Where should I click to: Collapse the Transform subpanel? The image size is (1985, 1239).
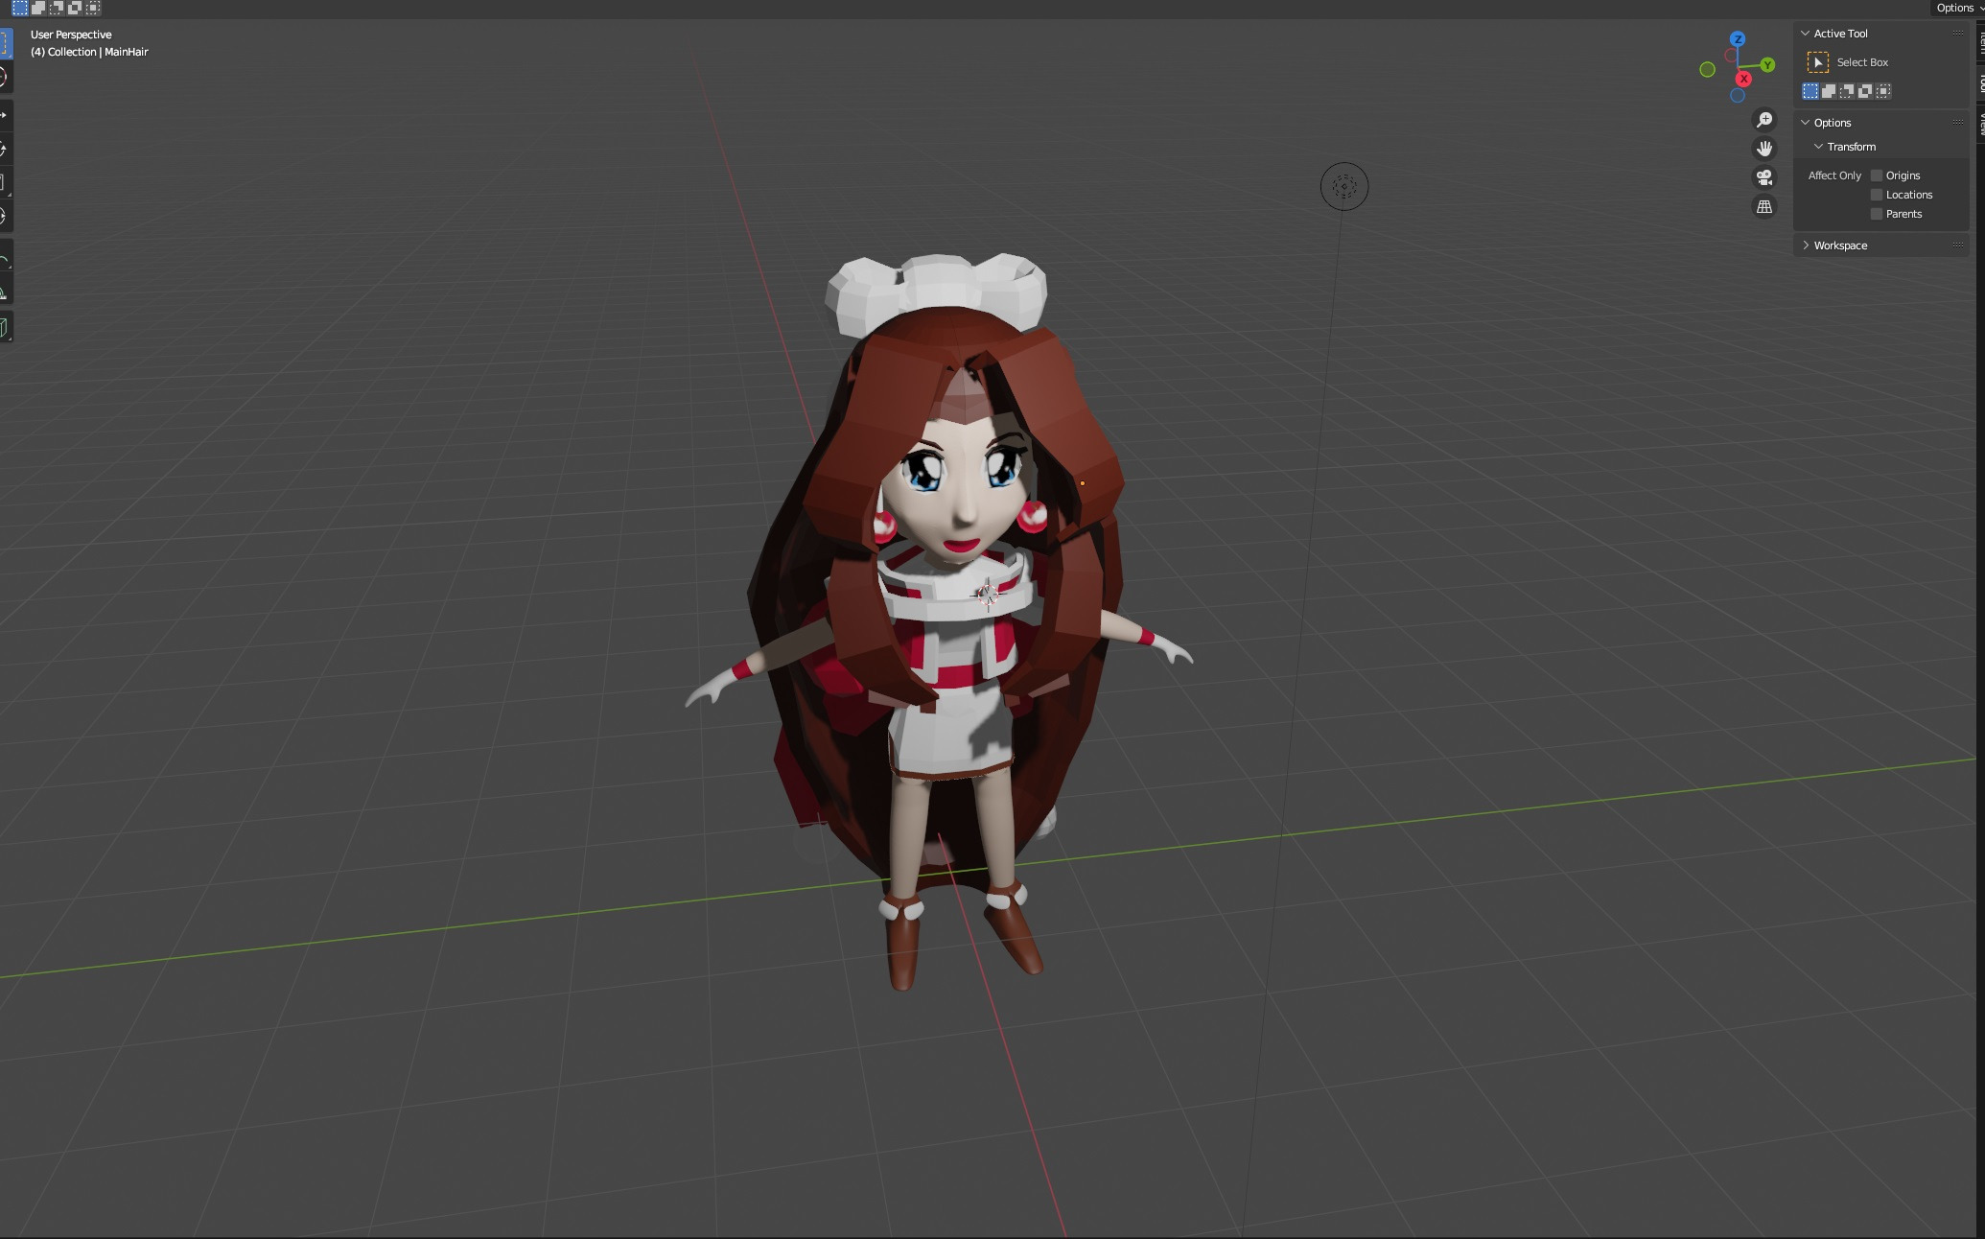(x=1819, y=147)
